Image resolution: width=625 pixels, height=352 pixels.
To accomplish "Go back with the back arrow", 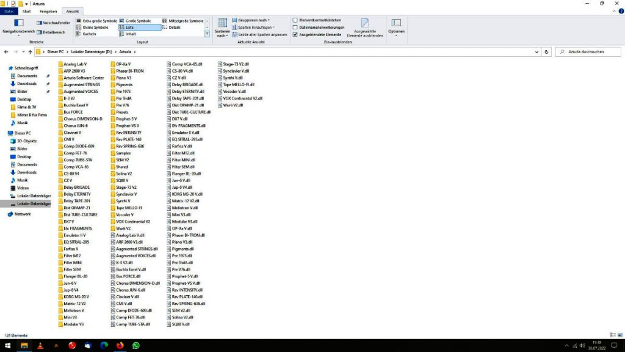I will (6, 52).
